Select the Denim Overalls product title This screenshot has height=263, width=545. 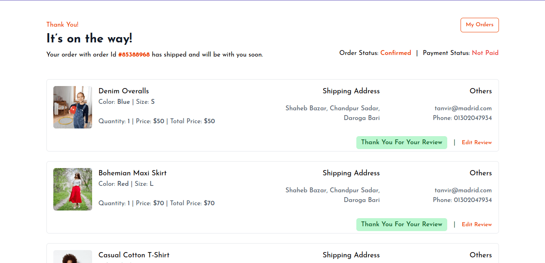pos(124,91)
